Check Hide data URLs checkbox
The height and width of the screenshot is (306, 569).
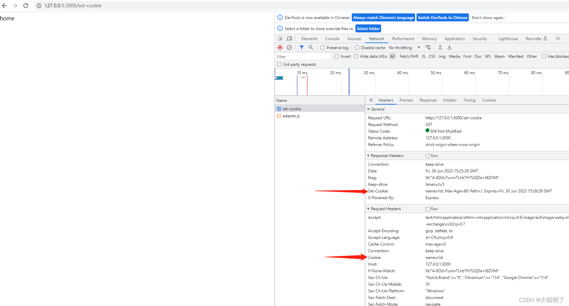coord(356,56)
